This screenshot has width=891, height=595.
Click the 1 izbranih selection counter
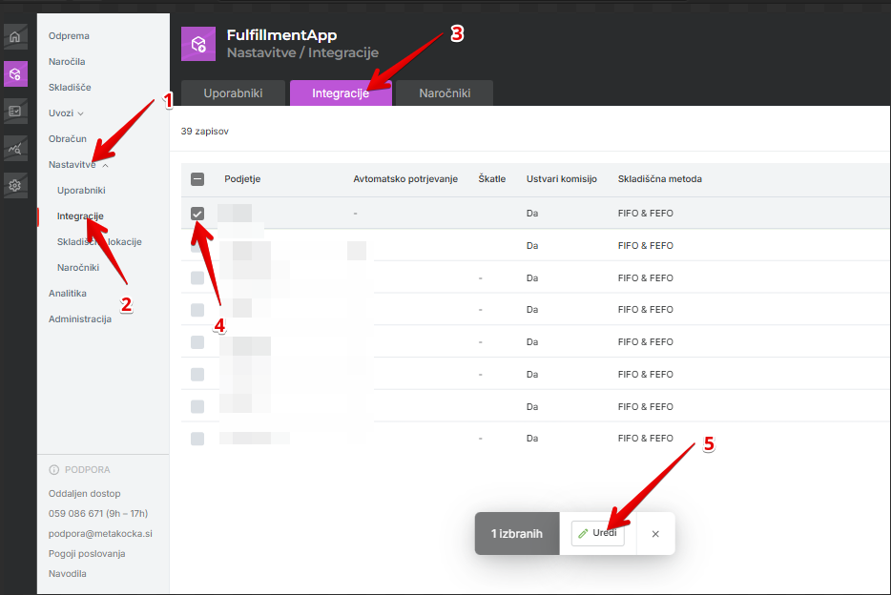517,534
